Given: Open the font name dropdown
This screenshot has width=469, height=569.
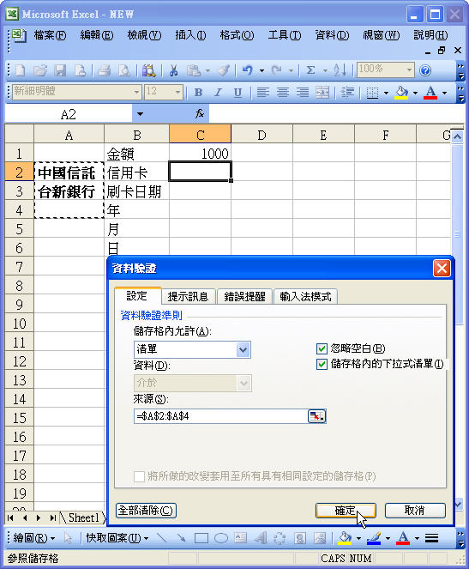Looking at the screenshot, I should (136, 92).
